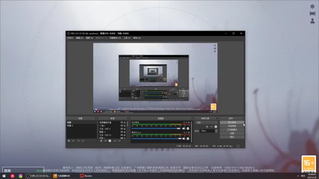Open the colorful round taskbar icon
This screenshot has height=179, width=319.
pos(20,176)
